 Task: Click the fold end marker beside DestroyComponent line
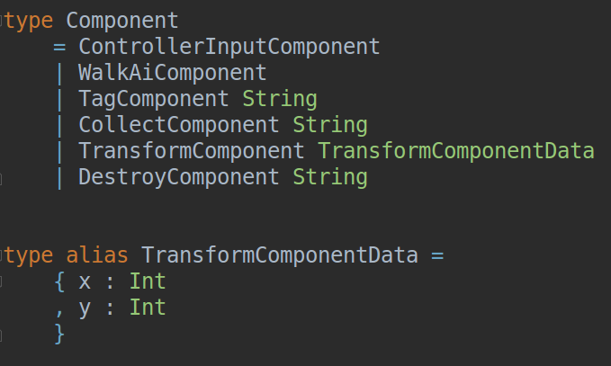(x=1, y=179)
